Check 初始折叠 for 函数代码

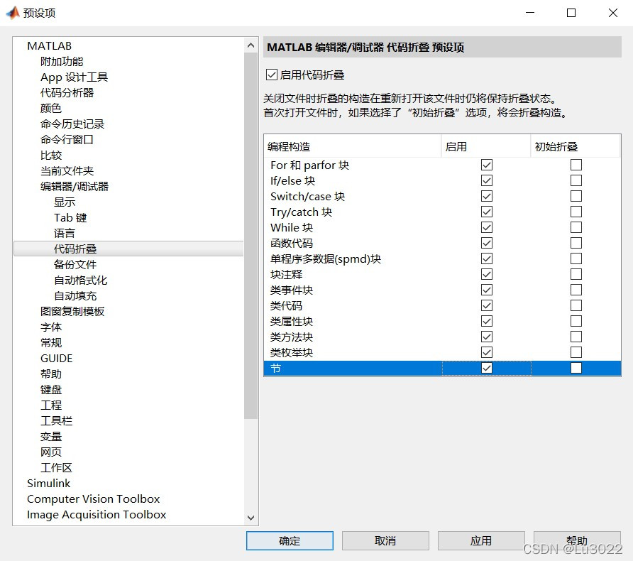tap(576, 243)
